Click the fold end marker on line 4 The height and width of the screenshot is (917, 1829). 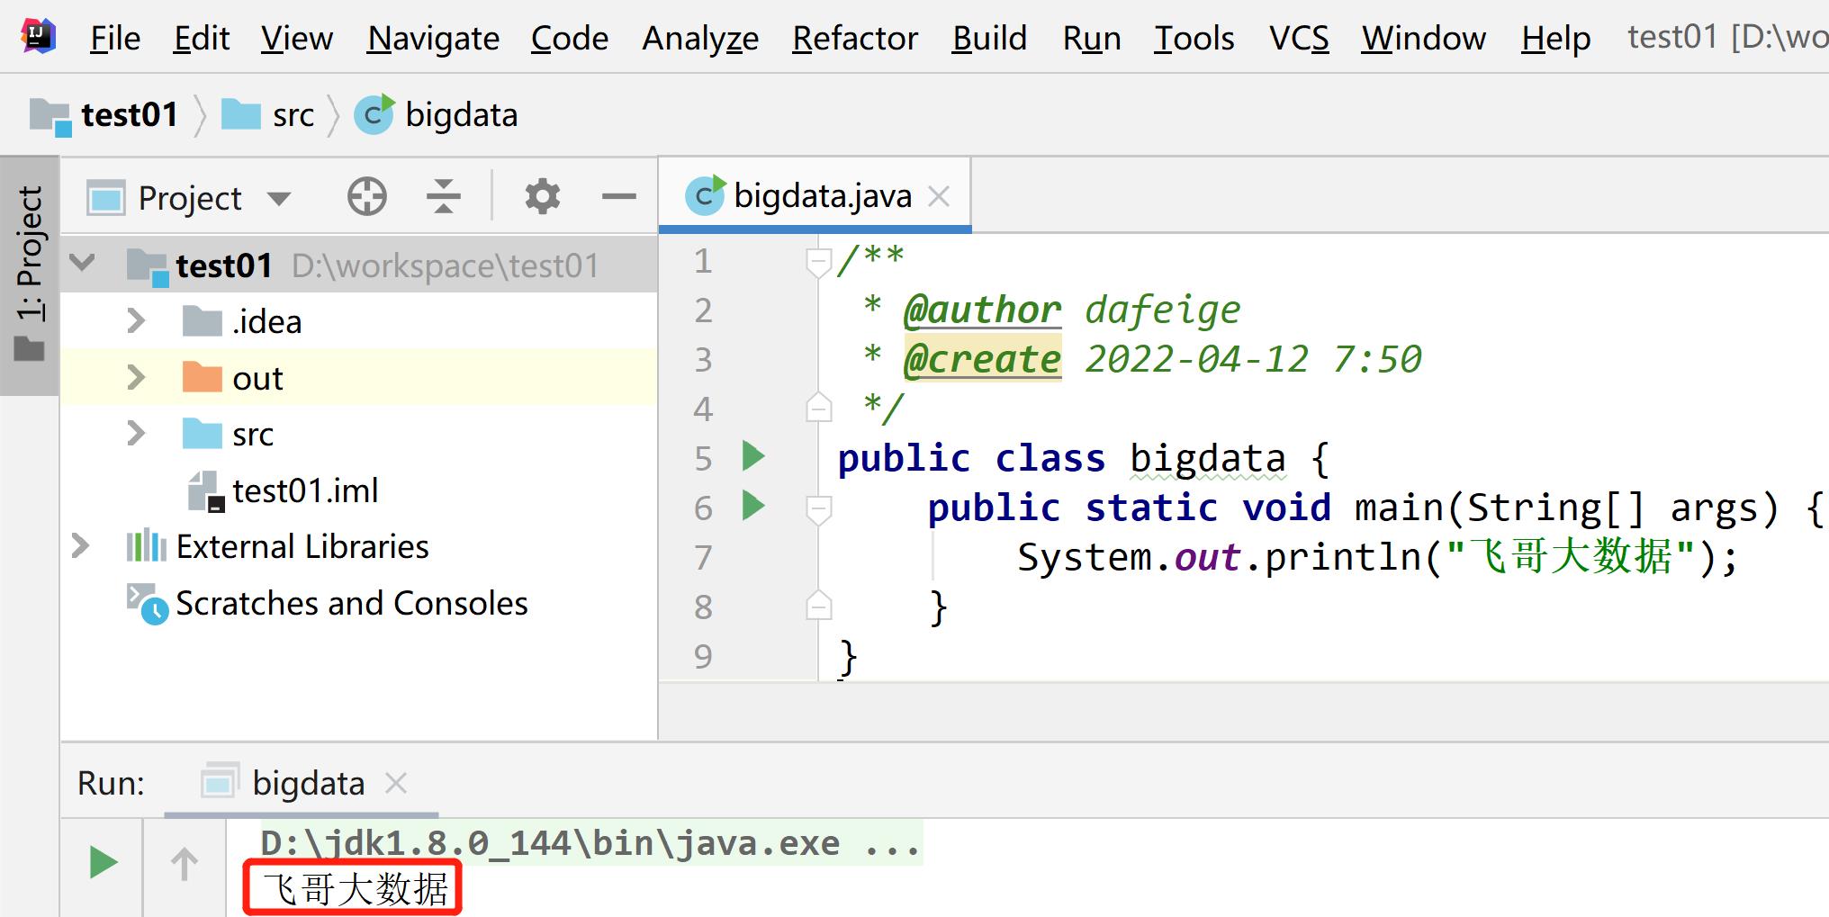coord(818,408)
